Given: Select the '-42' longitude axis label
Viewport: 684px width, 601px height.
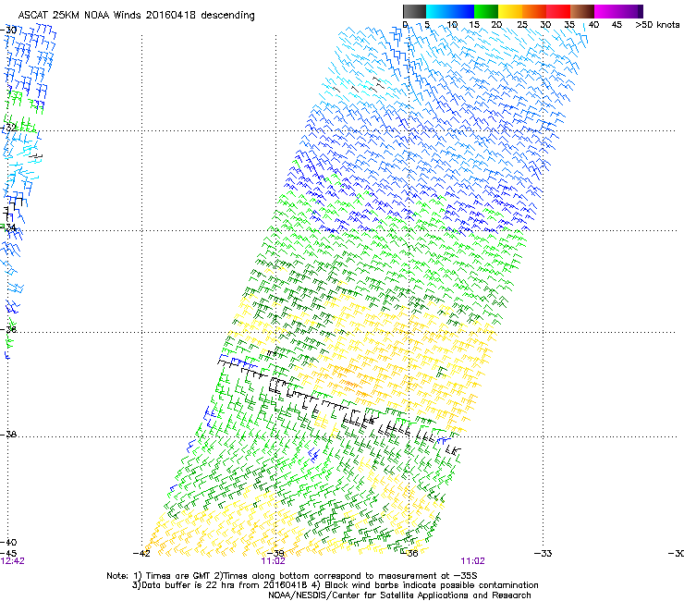Looking at the screenshot, I should point(141,554).
